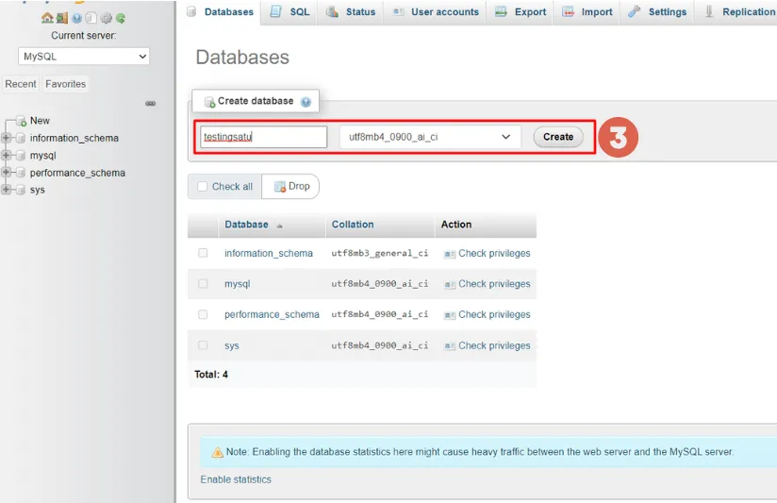The image size is (777, 503).
Task: Select information_schema in navigation tree
Action: (x=74, y=138)
